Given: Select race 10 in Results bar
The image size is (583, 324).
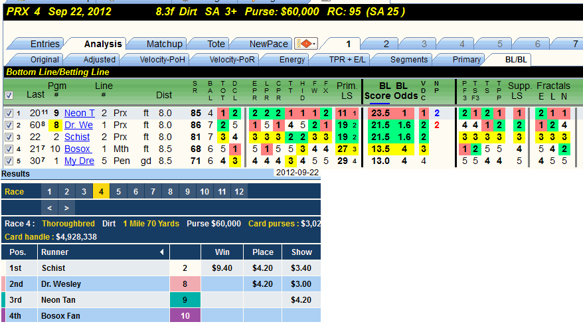Looking at the screenshot, I should coord(205,192).
